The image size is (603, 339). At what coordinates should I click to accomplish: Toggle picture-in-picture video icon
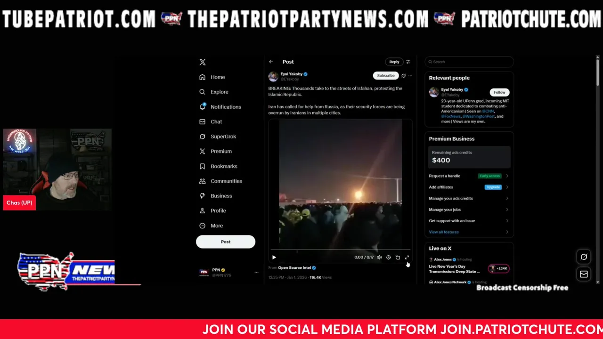pos(398,258)
